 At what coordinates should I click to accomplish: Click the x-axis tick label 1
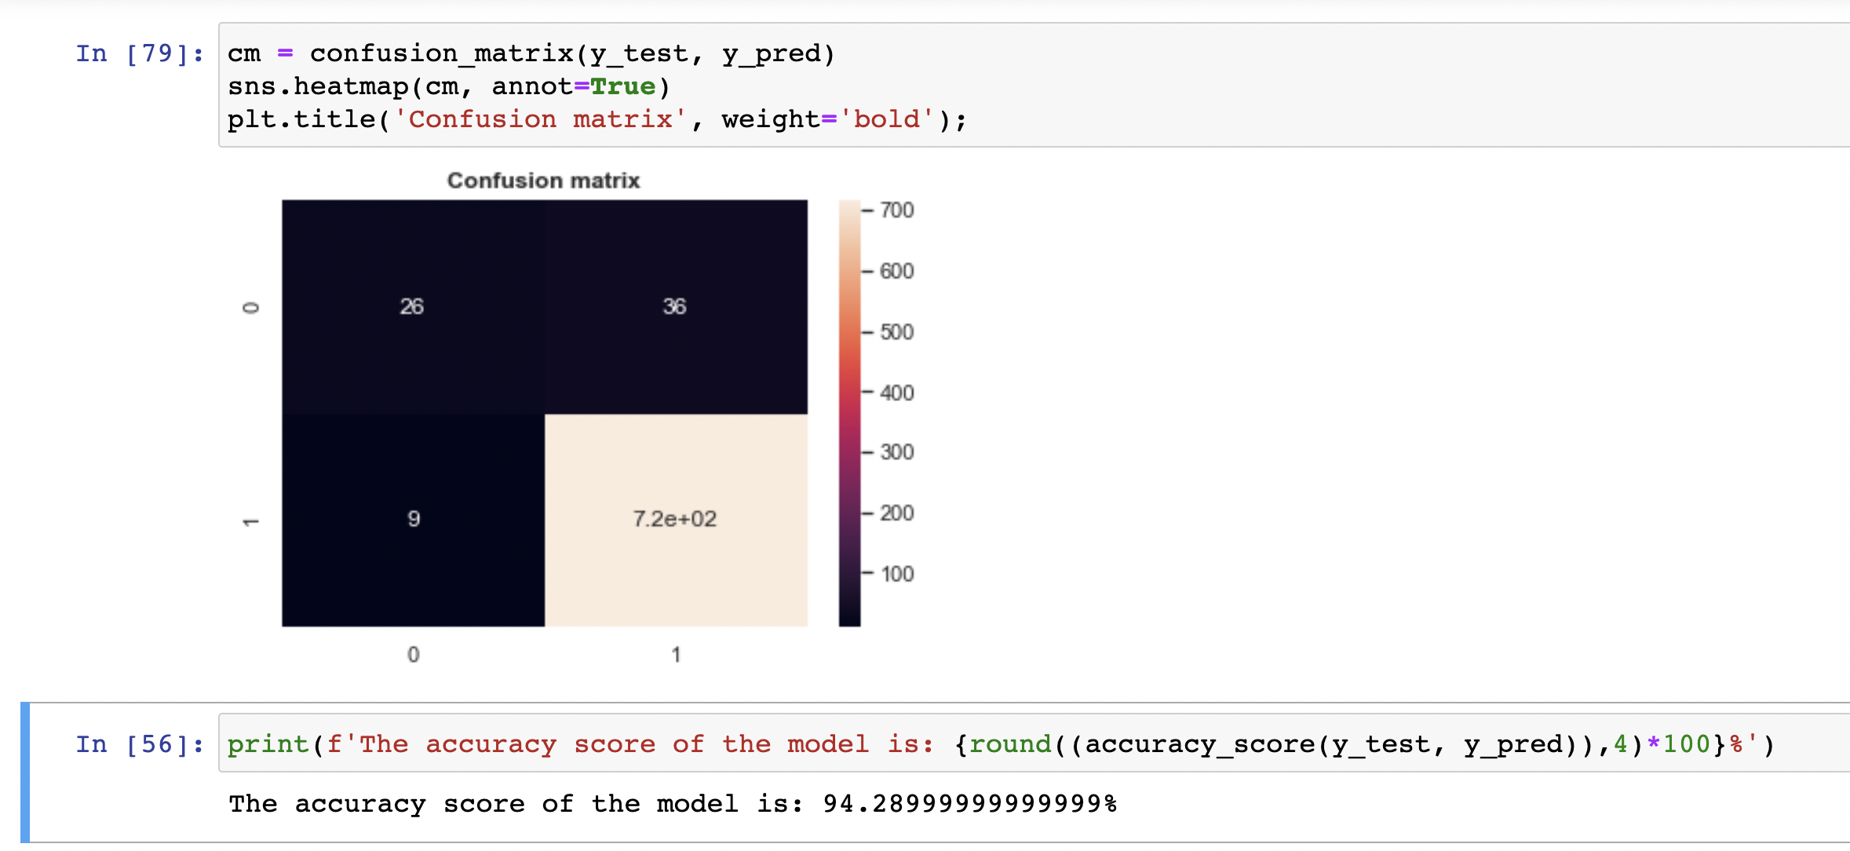click(676, 652)
